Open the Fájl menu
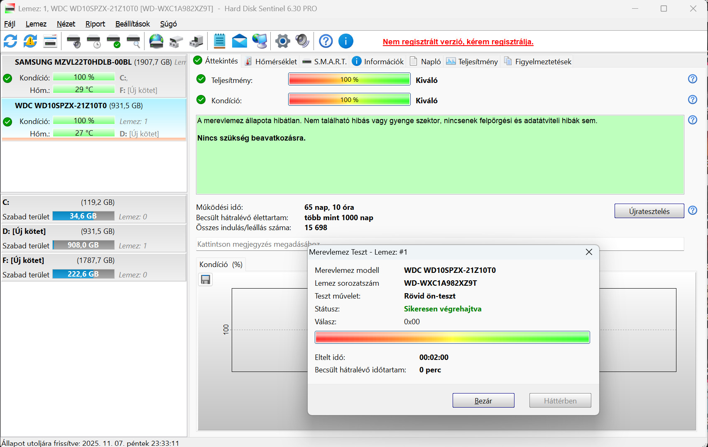This screenshot has width=708, height=447. point(10,24)
